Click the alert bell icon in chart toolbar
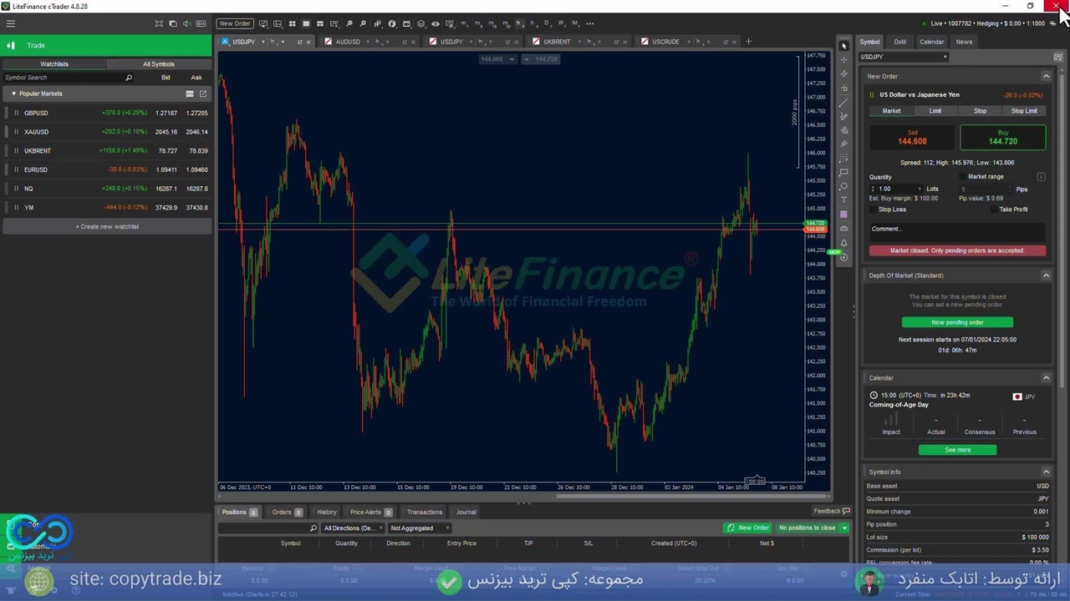 [x=843, y=243]
